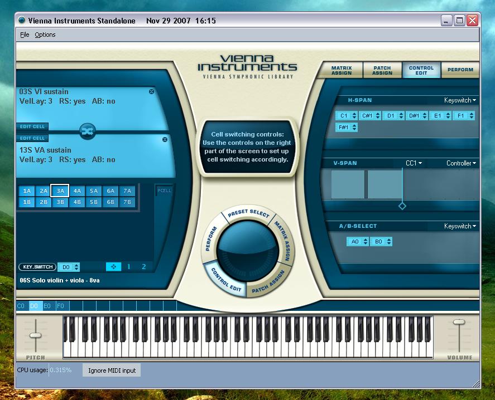Select cell 7B in the matrix grid
Viewport: 495px width, 400px height.
pyautogui.click(x=127, y=202)
